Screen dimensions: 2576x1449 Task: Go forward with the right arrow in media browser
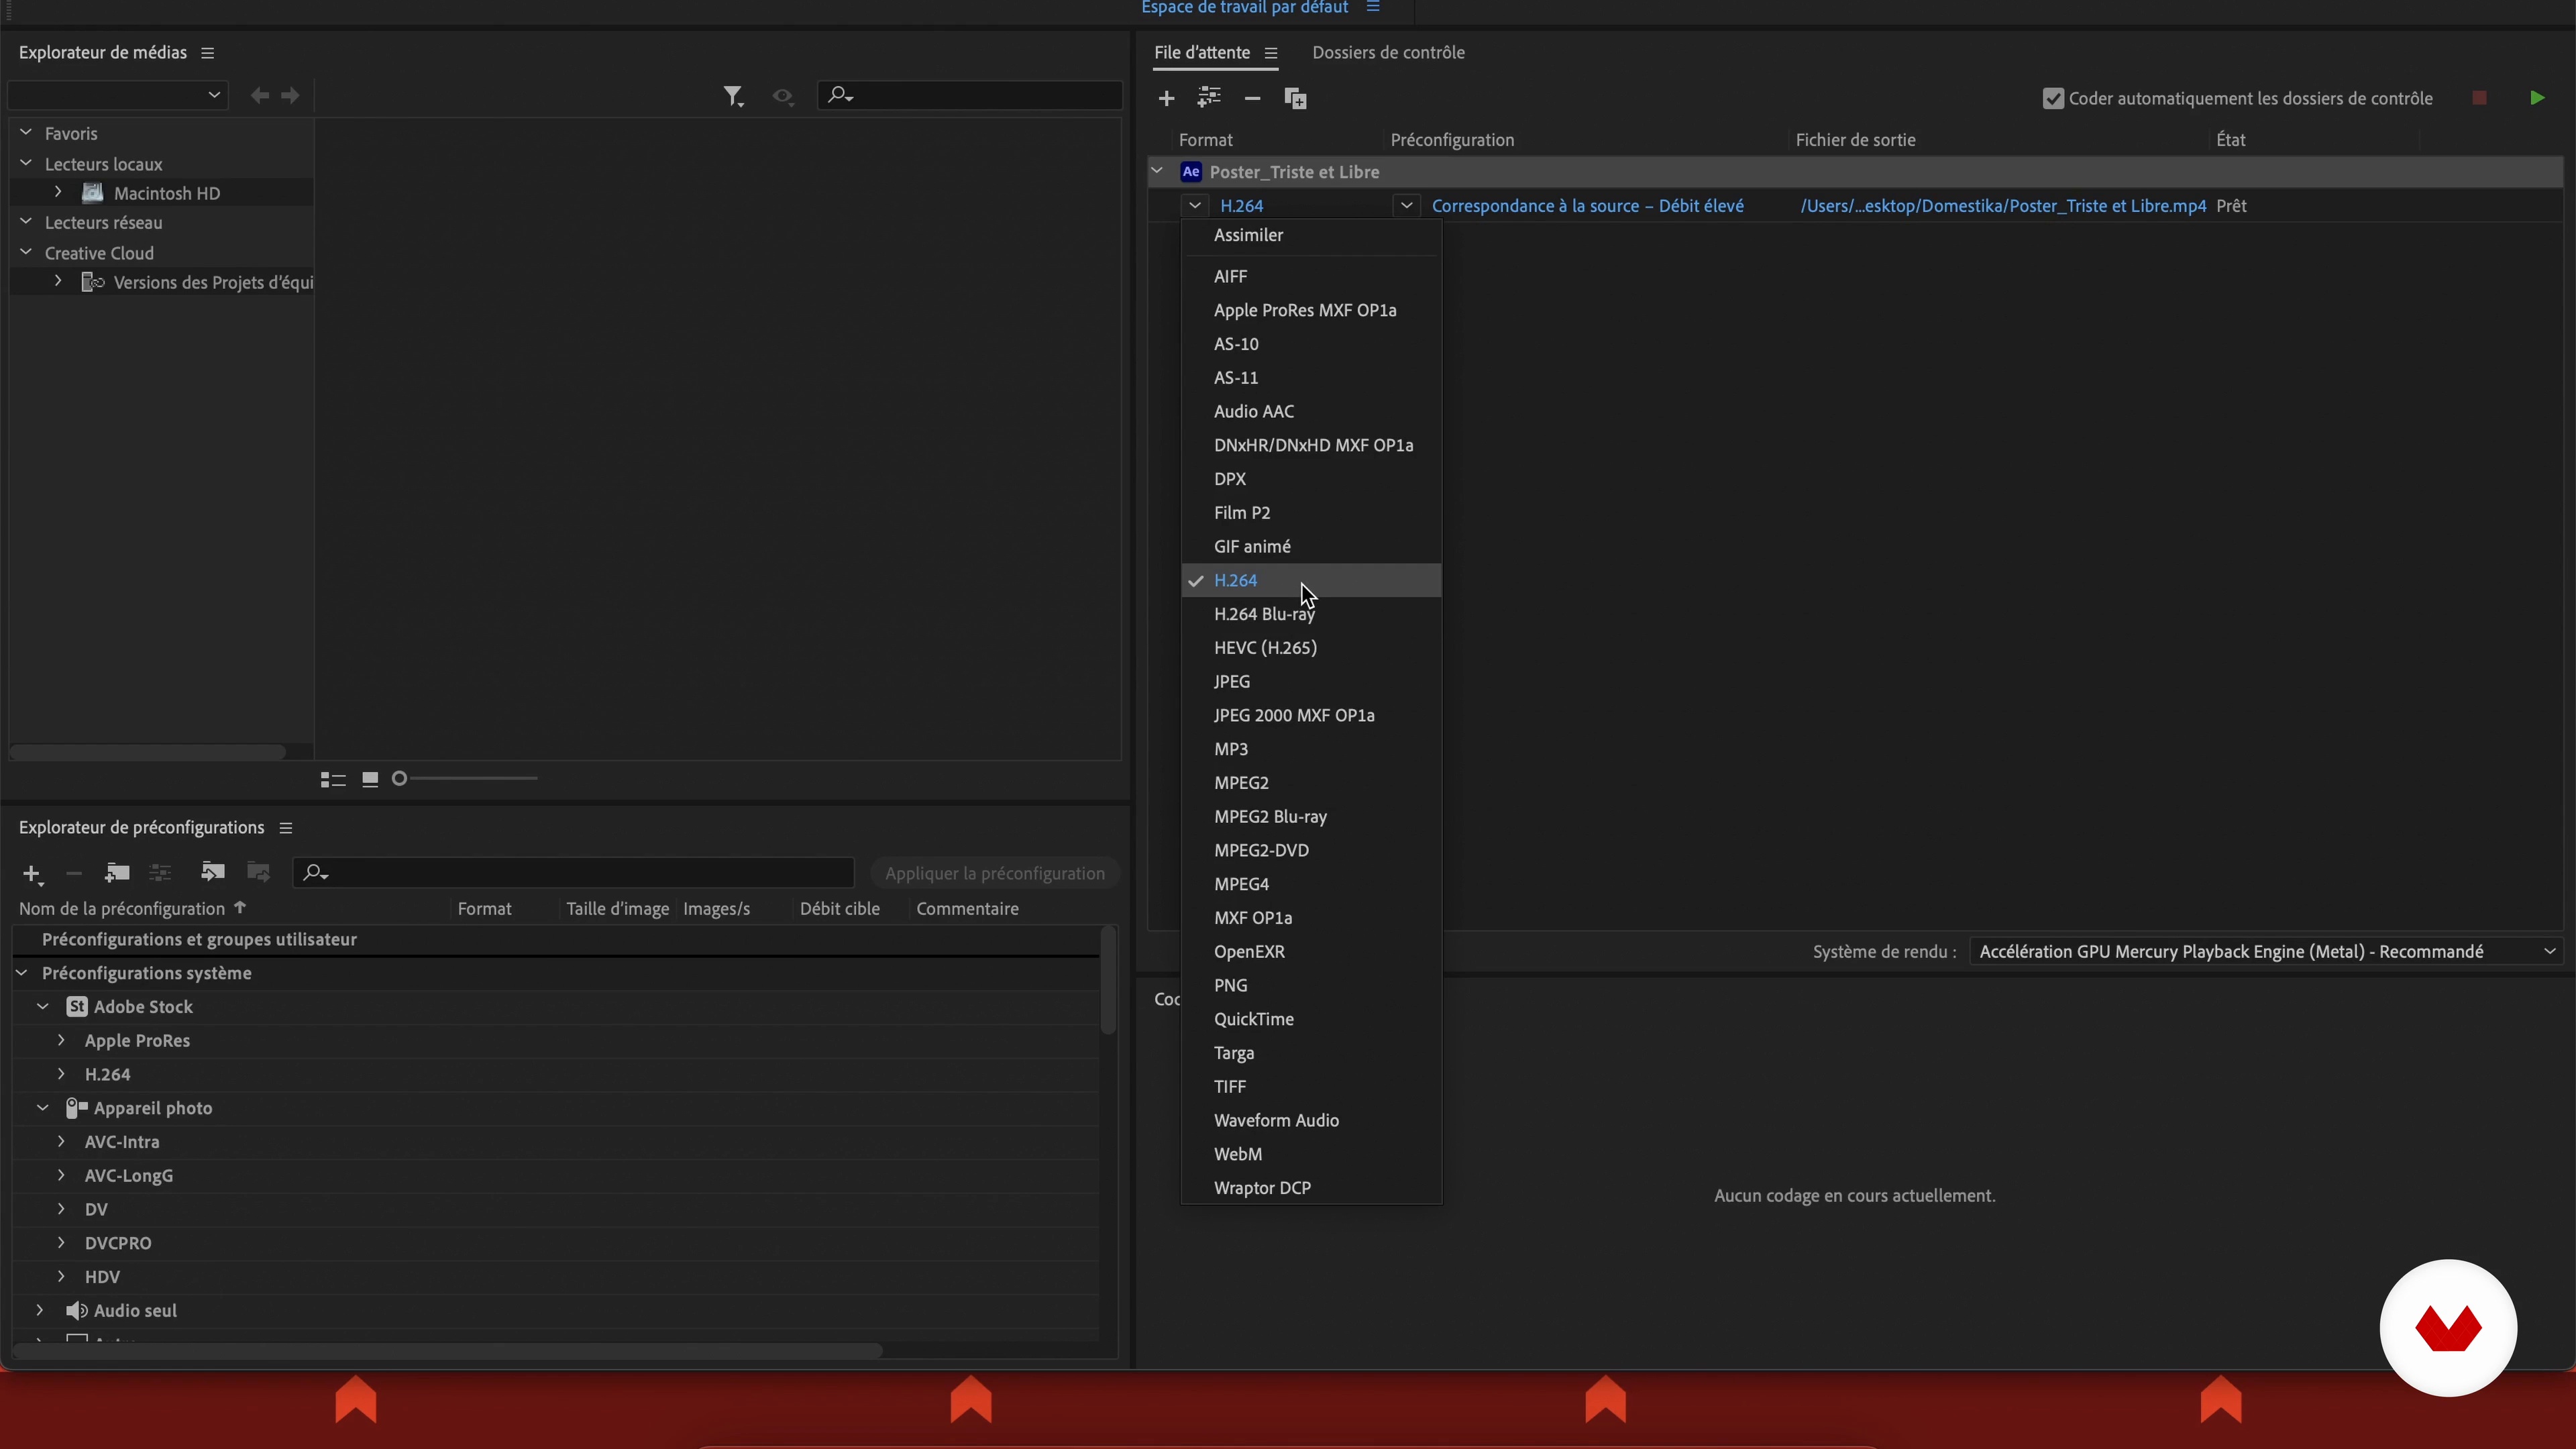pyautogui.click(x=290, y=95)
